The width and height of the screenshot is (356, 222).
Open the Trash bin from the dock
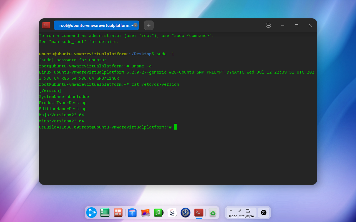(x=213, y=213)
